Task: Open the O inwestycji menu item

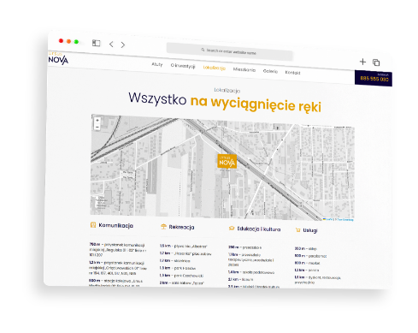Action: [x=183, y=66]
